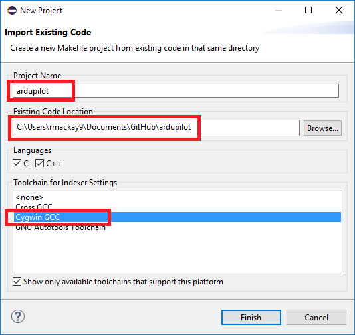This screenshot has height=335, width=355.
Task: Close the New Project dialog window
Action: pyautogui.click(x=339, y=10)
